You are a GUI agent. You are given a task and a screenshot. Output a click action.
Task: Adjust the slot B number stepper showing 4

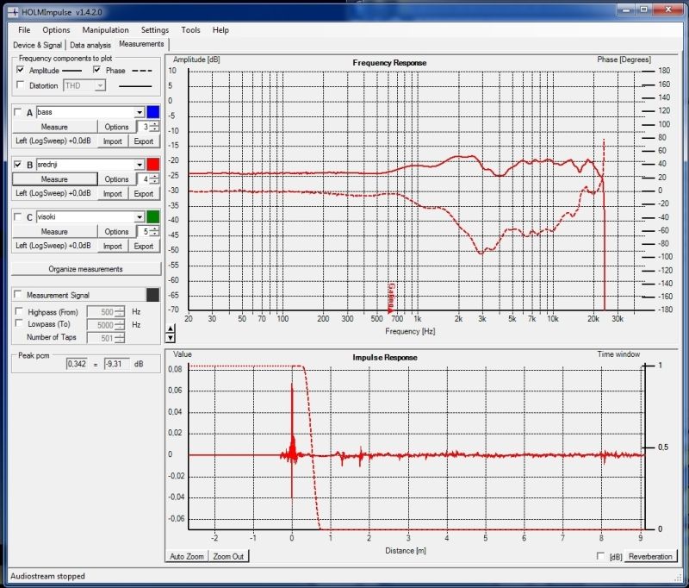(154, 179)
